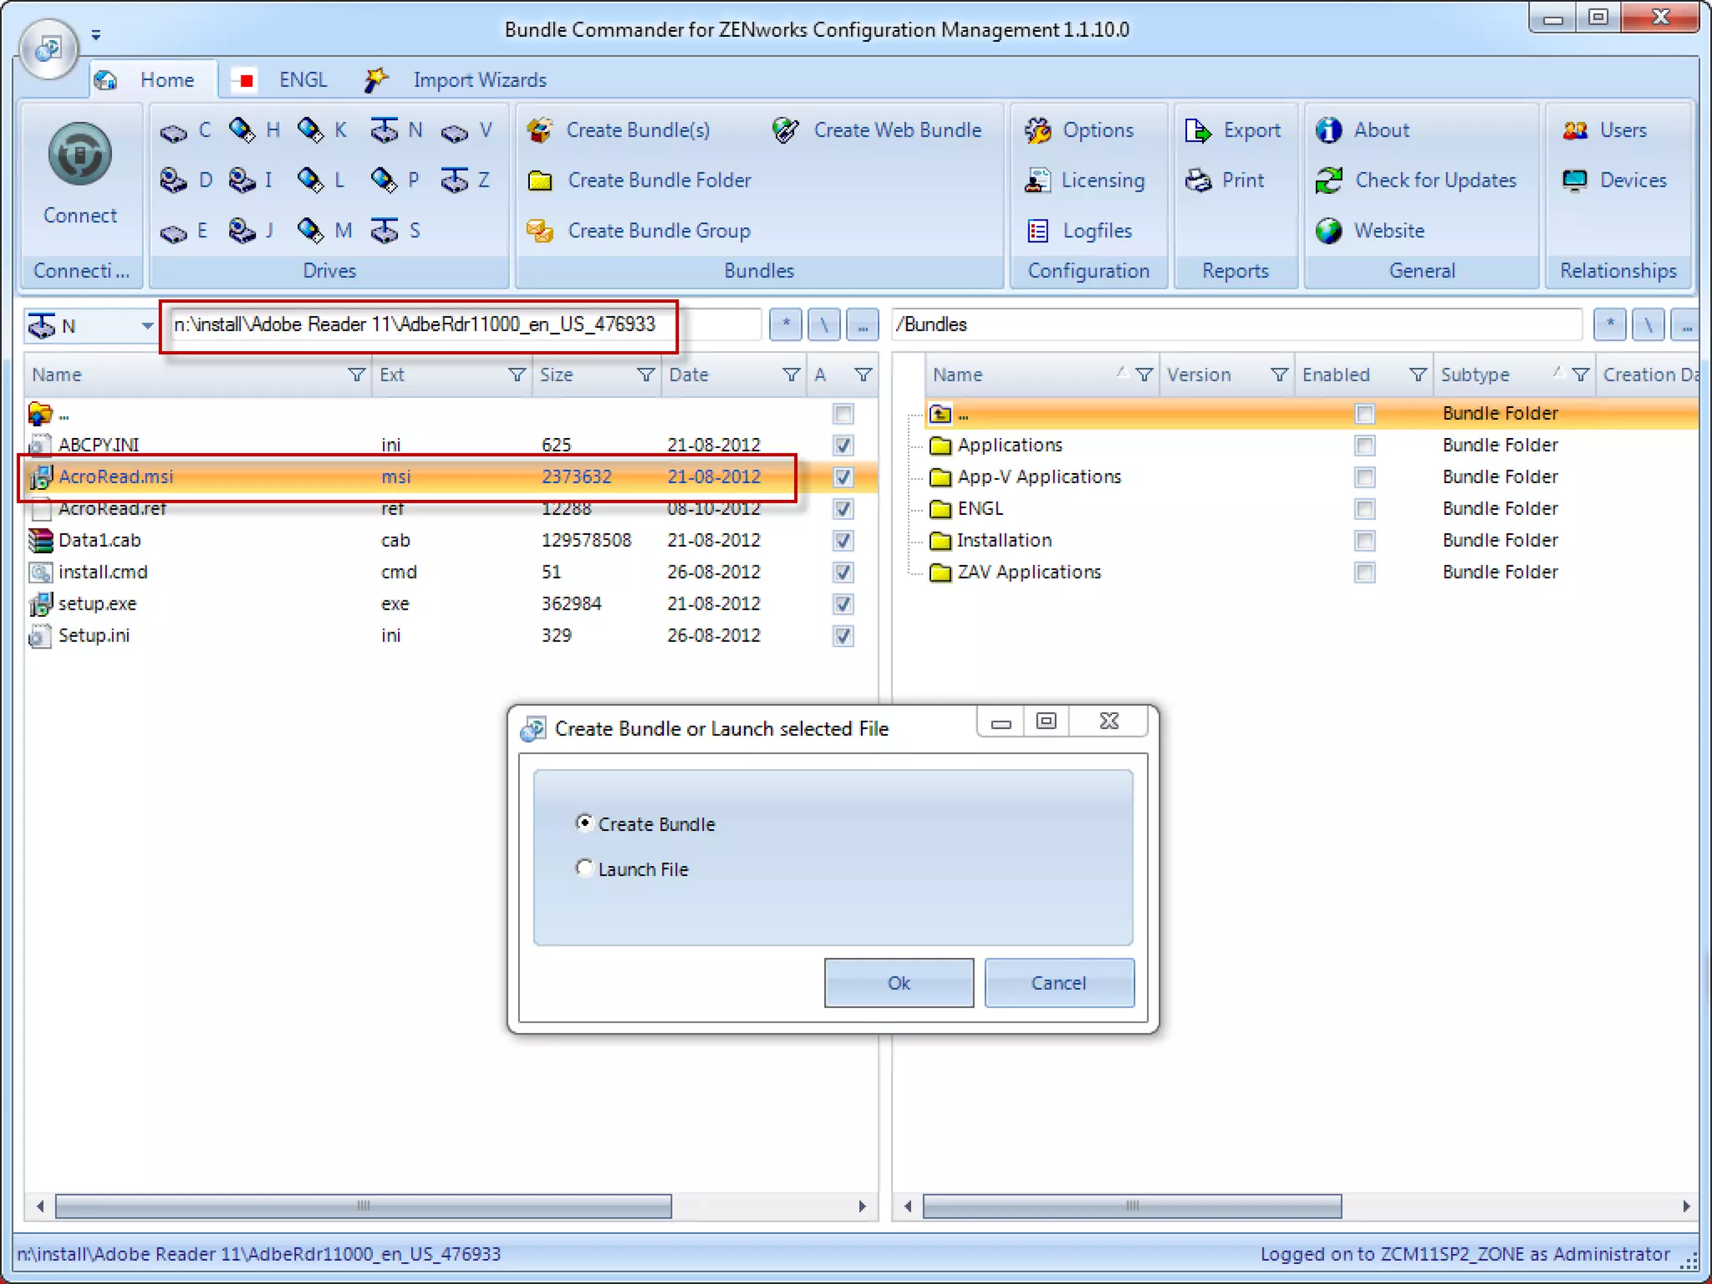Open the N drive selector dropdown
This screenshot has height=1284, width=1712.
click(147, 325)
